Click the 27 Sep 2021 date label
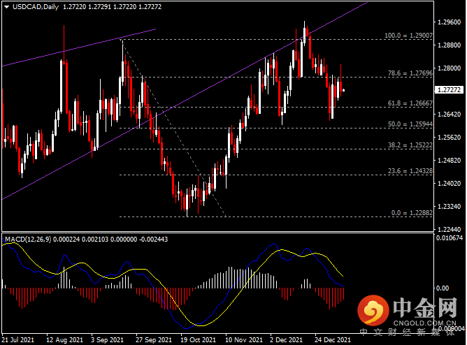Viewport: 467px width, 345px height. coord(154,339)
